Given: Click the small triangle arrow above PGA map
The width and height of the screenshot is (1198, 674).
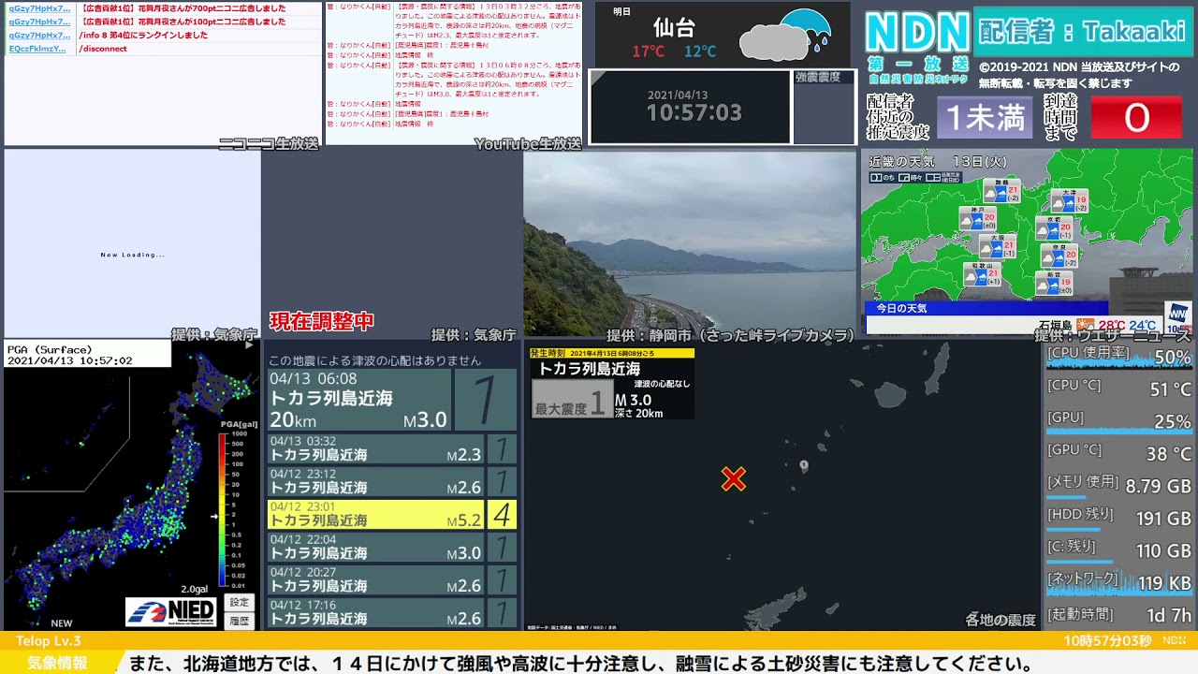Looking at the screenshot, I should 249,344.
